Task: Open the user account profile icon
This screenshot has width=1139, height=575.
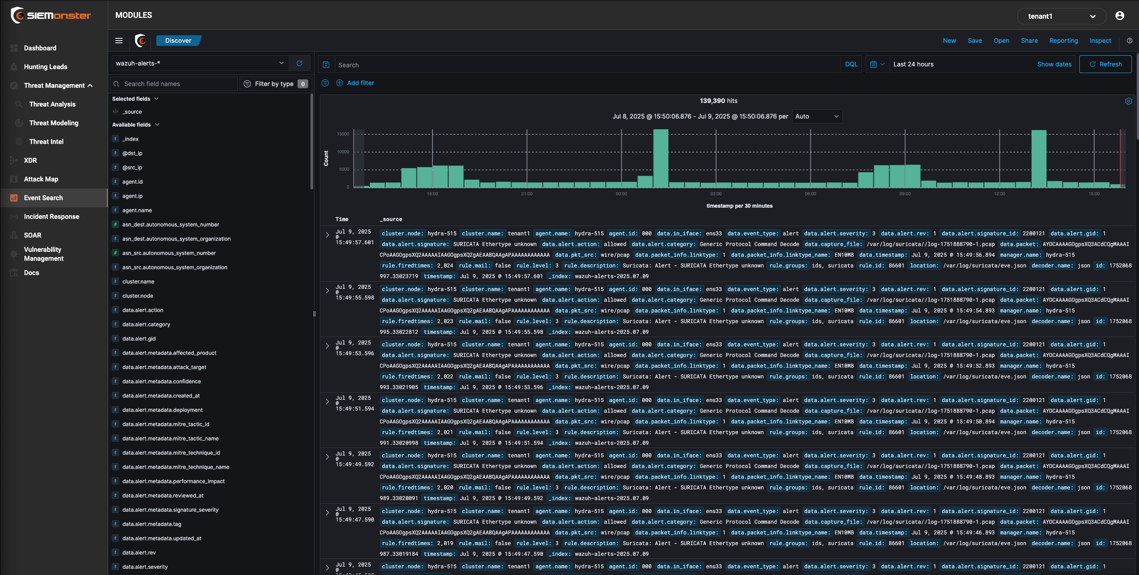Action: pos(1119,16)
